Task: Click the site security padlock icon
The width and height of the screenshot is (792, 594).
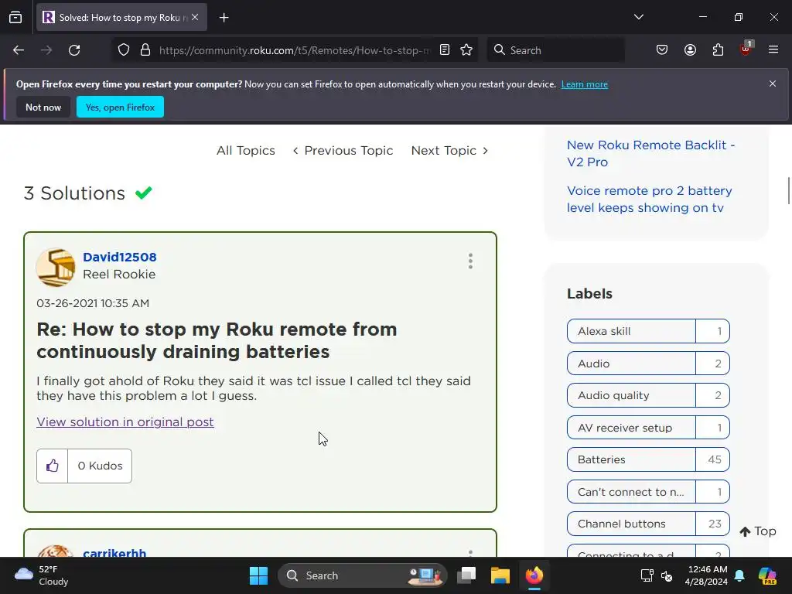Action: (145, 50)
